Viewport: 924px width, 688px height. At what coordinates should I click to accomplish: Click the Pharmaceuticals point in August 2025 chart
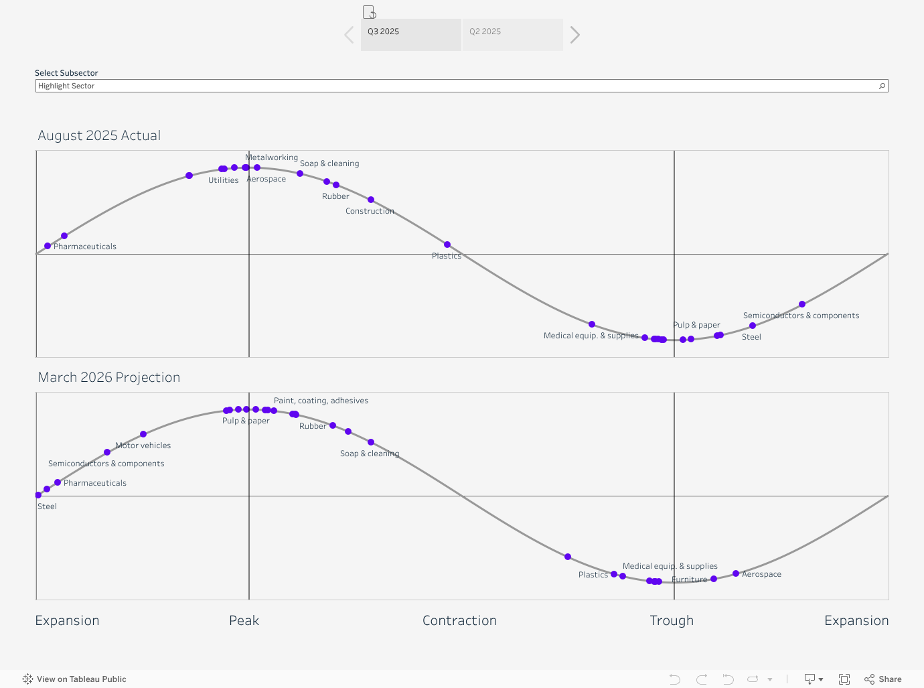click(x=48, y=246)
